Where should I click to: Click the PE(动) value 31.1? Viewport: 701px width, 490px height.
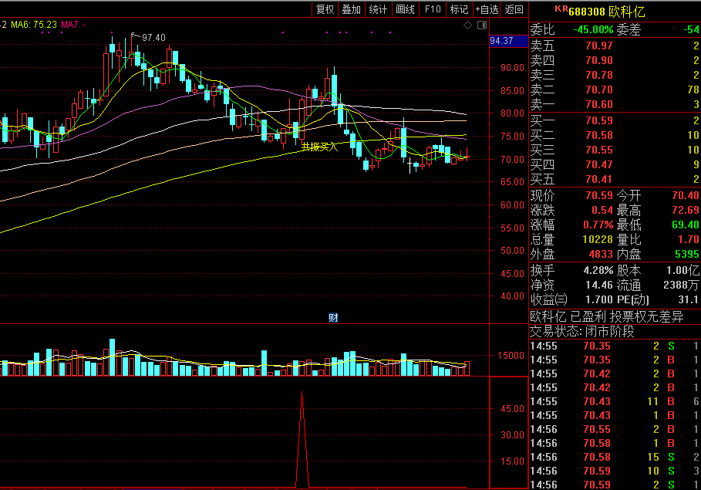point(689,299)
